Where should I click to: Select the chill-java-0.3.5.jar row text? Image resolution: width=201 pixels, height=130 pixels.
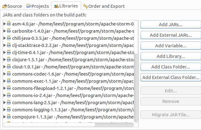[73, 38]
